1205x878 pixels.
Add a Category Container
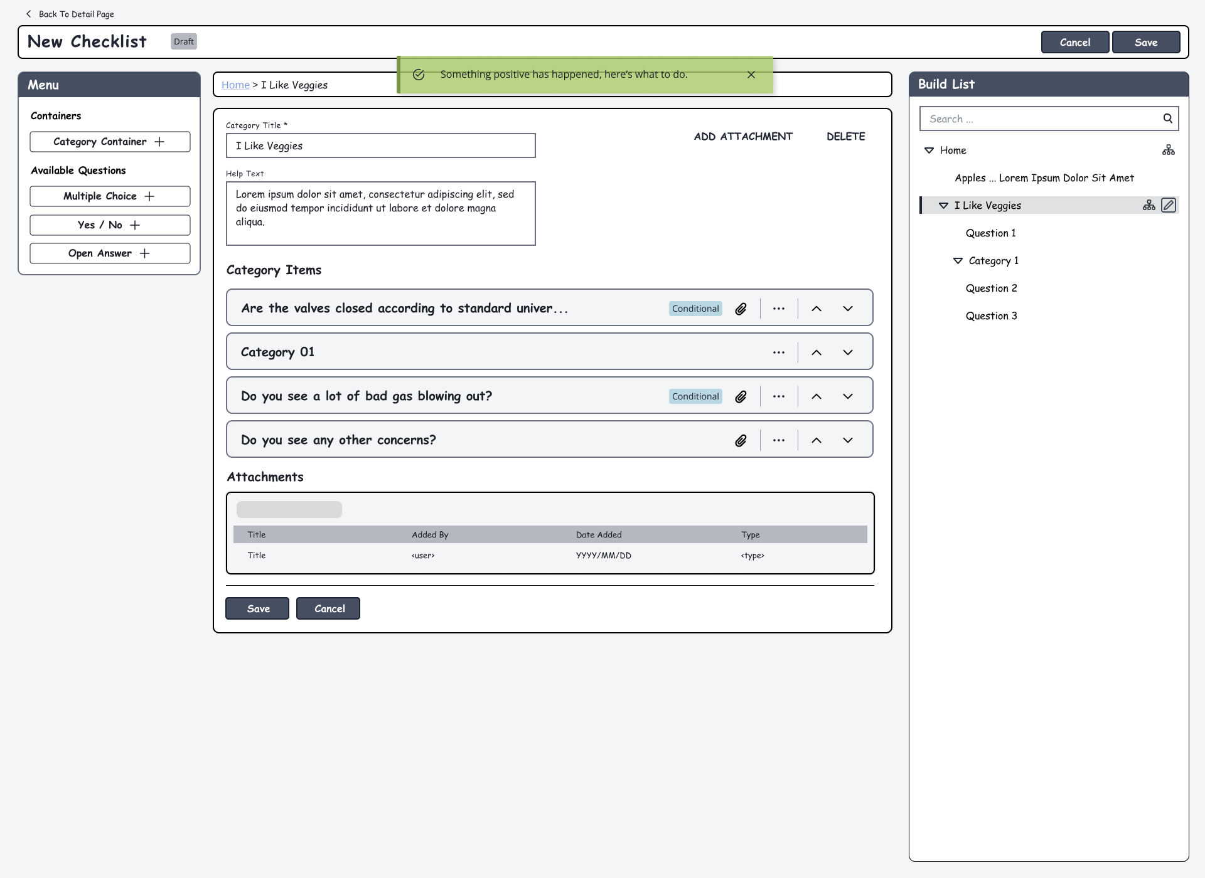pyautogui.click(x=110, y=142)
